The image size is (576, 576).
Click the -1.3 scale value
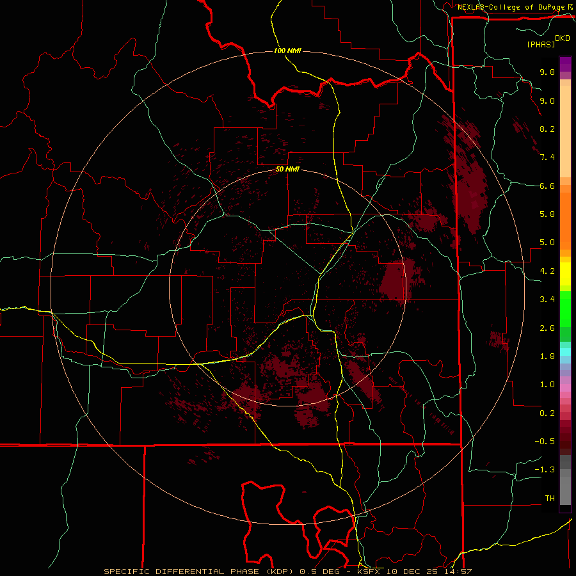(545, 470)
